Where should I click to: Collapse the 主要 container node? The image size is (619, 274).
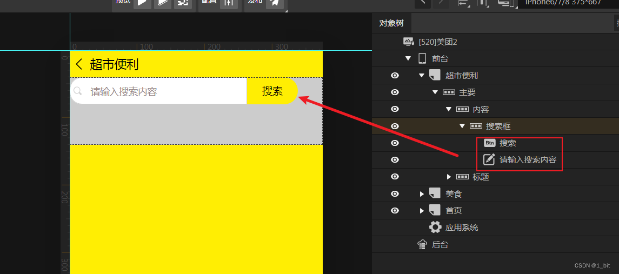pos(435,92)
